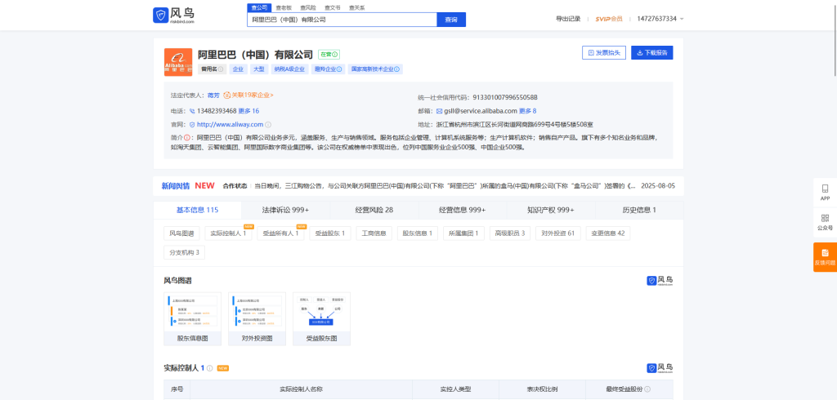Click the company name search input field

pyautogui.click(x=342, y=20)
